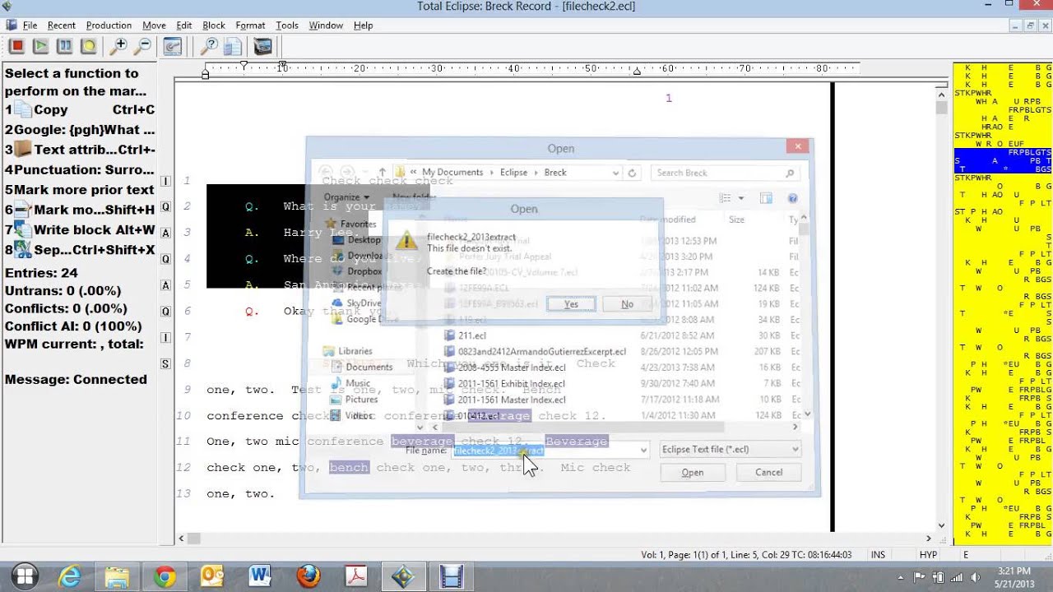
Task: Open the Organize dropdown
Action: (x=346, y=197)
